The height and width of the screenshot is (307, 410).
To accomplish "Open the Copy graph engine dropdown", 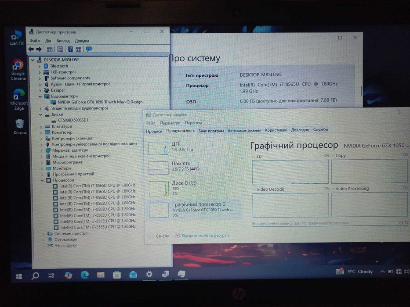I will pyautogui.click(x=333, y=156).
